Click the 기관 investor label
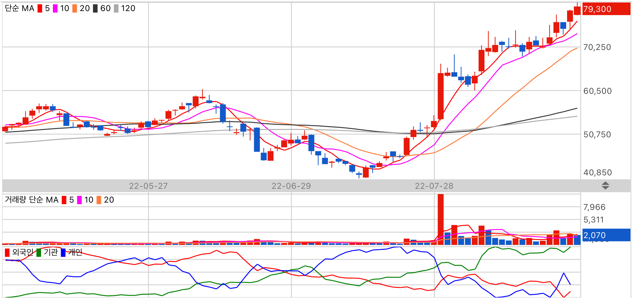This screenshot has height=300, width=632. (x=51, y=253)
